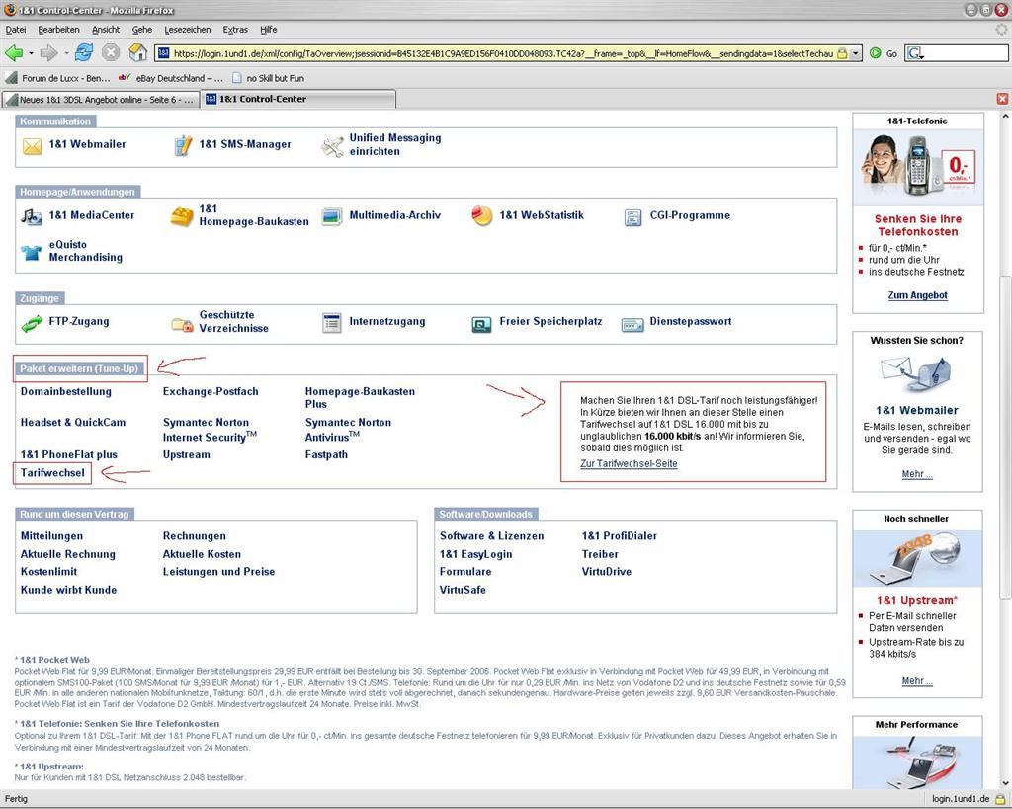Select the 1&1 Control-Center tab
Viewport: 1012px width, 809px height.
click(x=298, y=100)
